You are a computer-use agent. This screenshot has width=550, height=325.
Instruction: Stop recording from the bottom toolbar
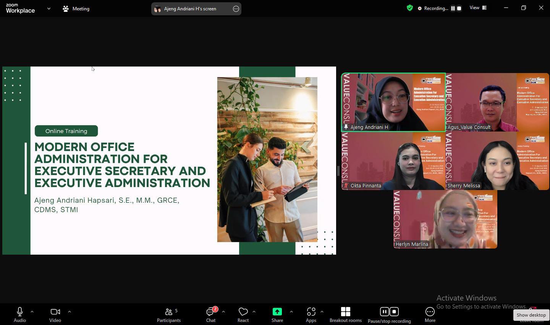coord(394,312)
